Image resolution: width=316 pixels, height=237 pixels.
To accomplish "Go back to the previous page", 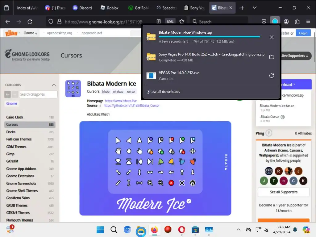I will click(x=8, y=22).
